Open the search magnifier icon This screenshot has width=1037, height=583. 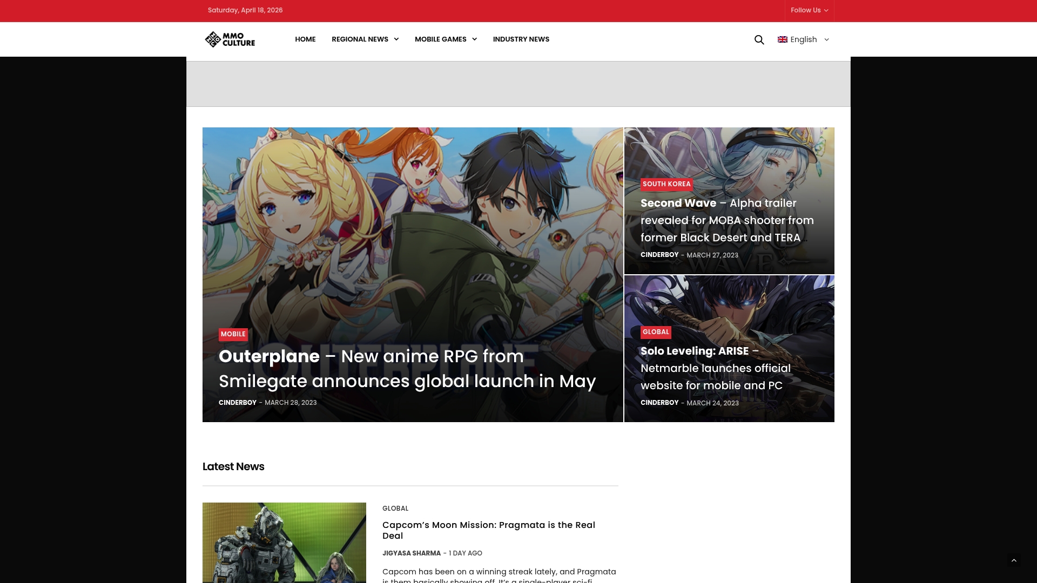coord(759,39)
